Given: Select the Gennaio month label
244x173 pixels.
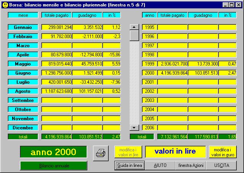Looking at the screenshot, I should tap(23, 27).
